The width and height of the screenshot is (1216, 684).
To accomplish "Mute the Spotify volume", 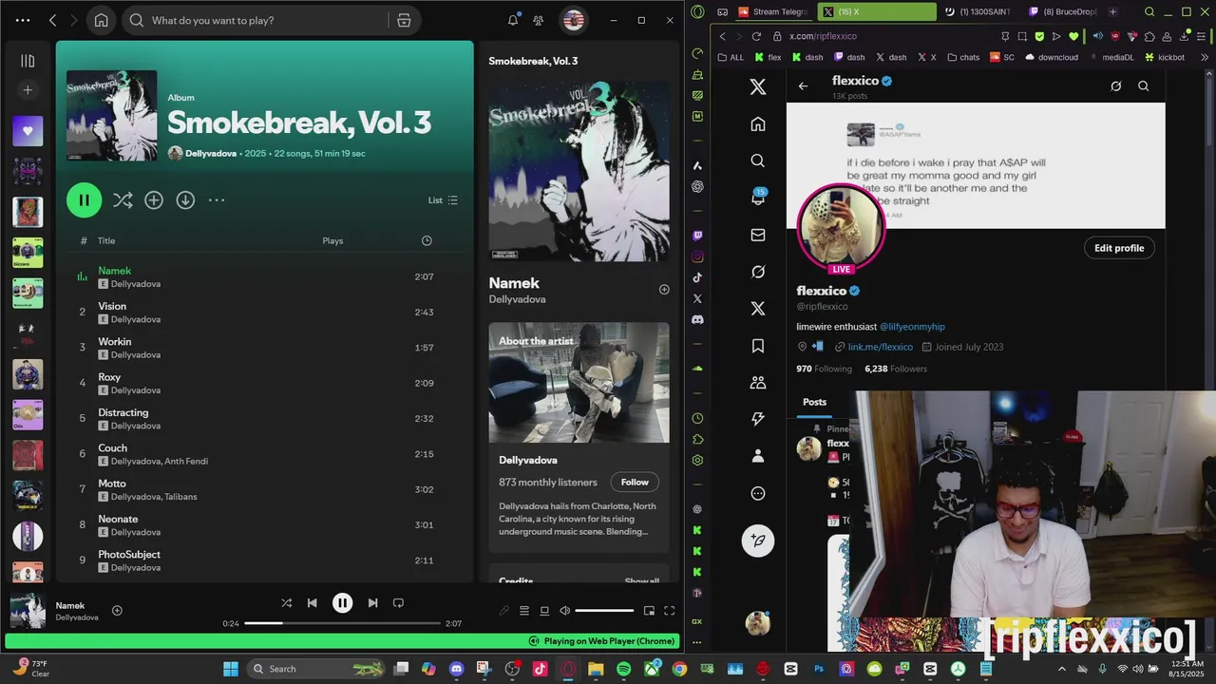I will coord(564,611).
